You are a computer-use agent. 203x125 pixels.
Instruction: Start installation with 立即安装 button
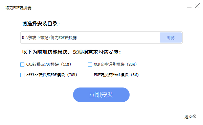pyautogui.click(x=101, y=95)
